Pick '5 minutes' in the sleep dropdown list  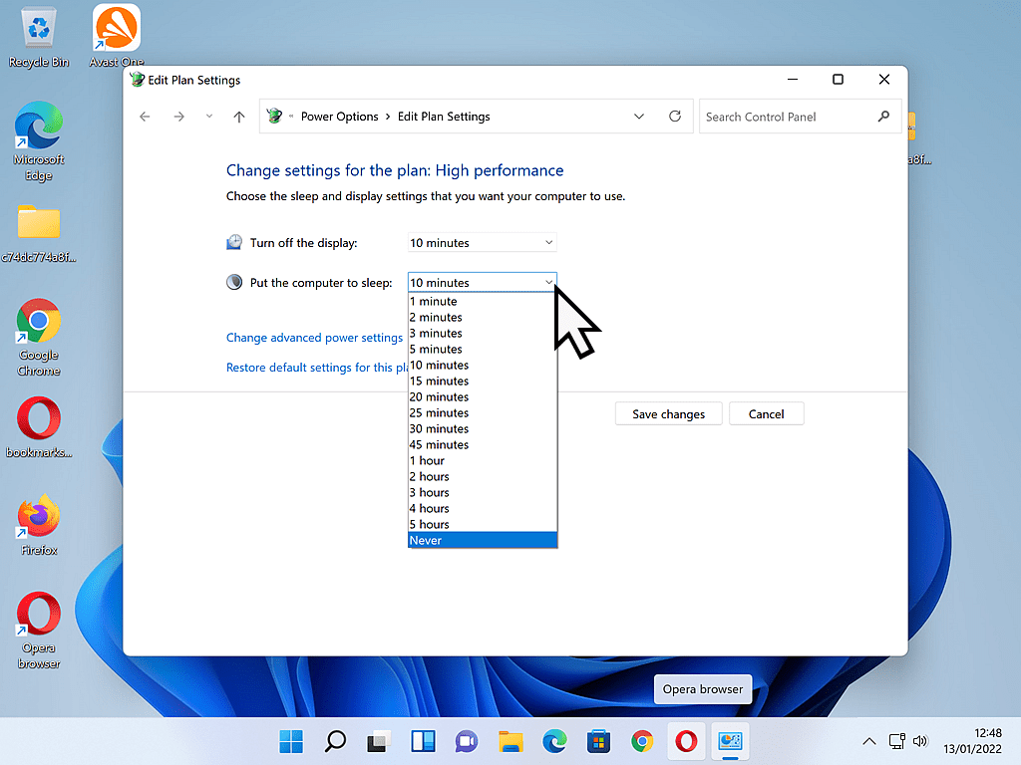tap(483, 349)
